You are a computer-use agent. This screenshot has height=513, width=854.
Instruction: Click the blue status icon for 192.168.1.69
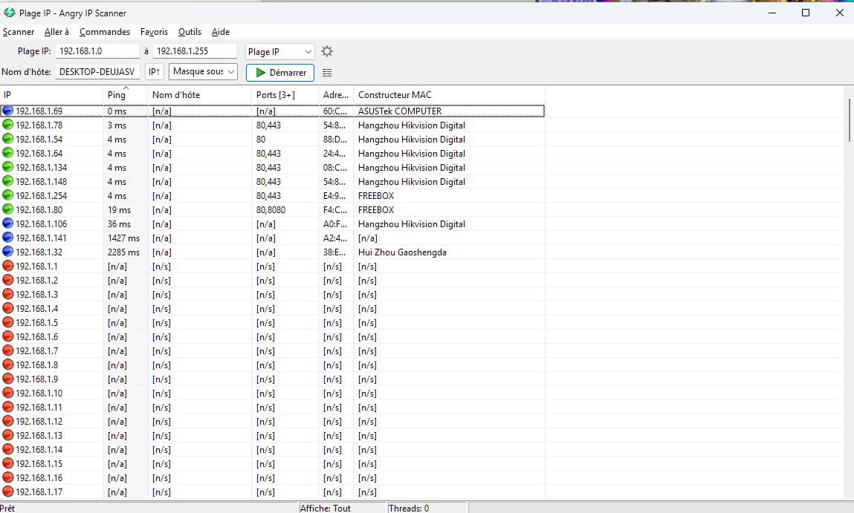(7, 111)
